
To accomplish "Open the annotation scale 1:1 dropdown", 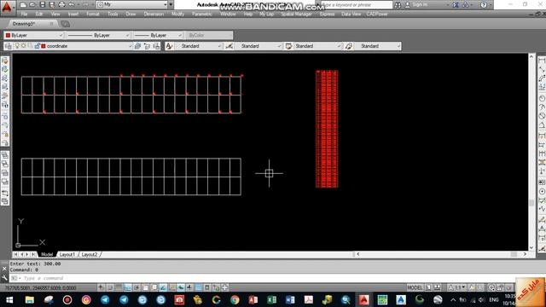I will click(x=457, y=287).
